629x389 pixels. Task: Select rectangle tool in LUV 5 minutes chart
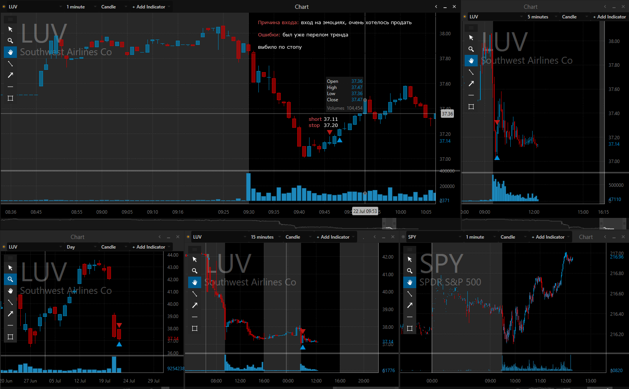(471, 107)
